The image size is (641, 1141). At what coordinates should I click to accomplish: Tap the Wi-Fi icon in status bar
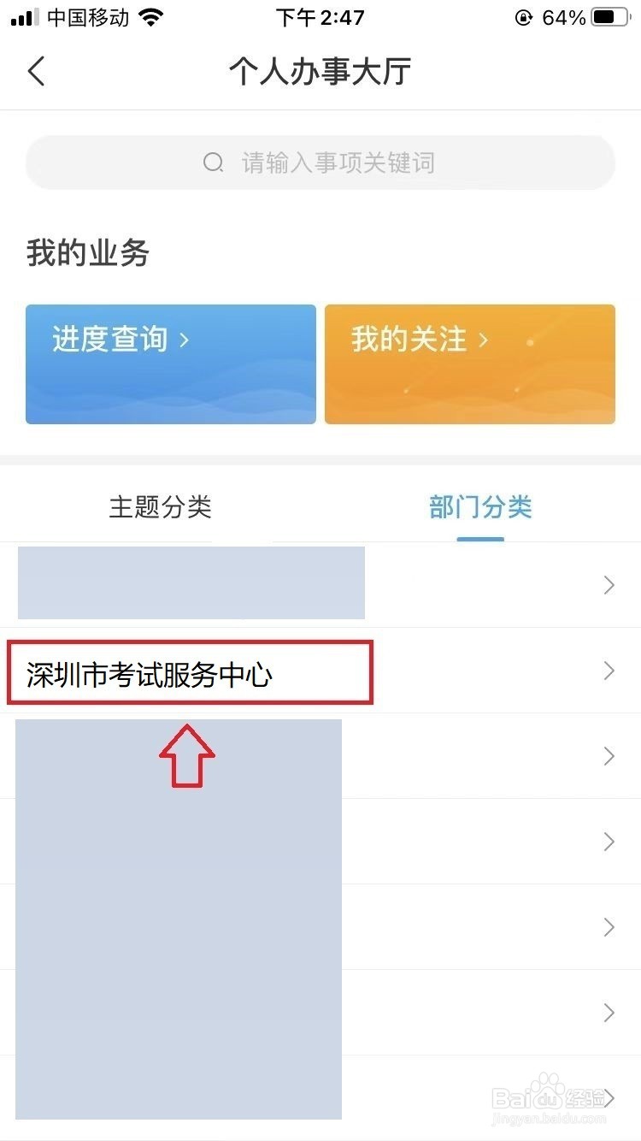pos(151,17)
